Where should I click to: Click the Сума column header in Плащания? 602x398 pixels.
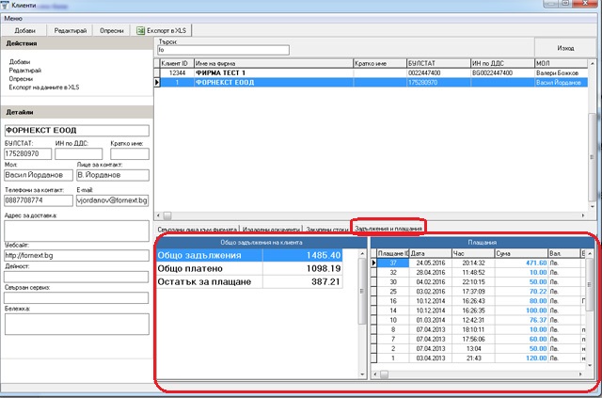tap(521, 253)
